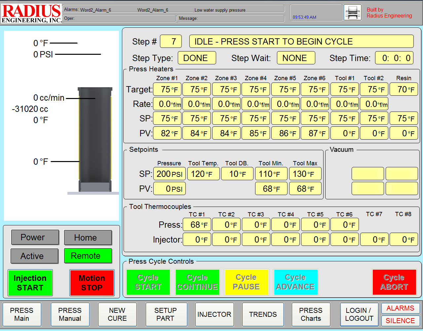Open the PRESS Manual screen

70,314
